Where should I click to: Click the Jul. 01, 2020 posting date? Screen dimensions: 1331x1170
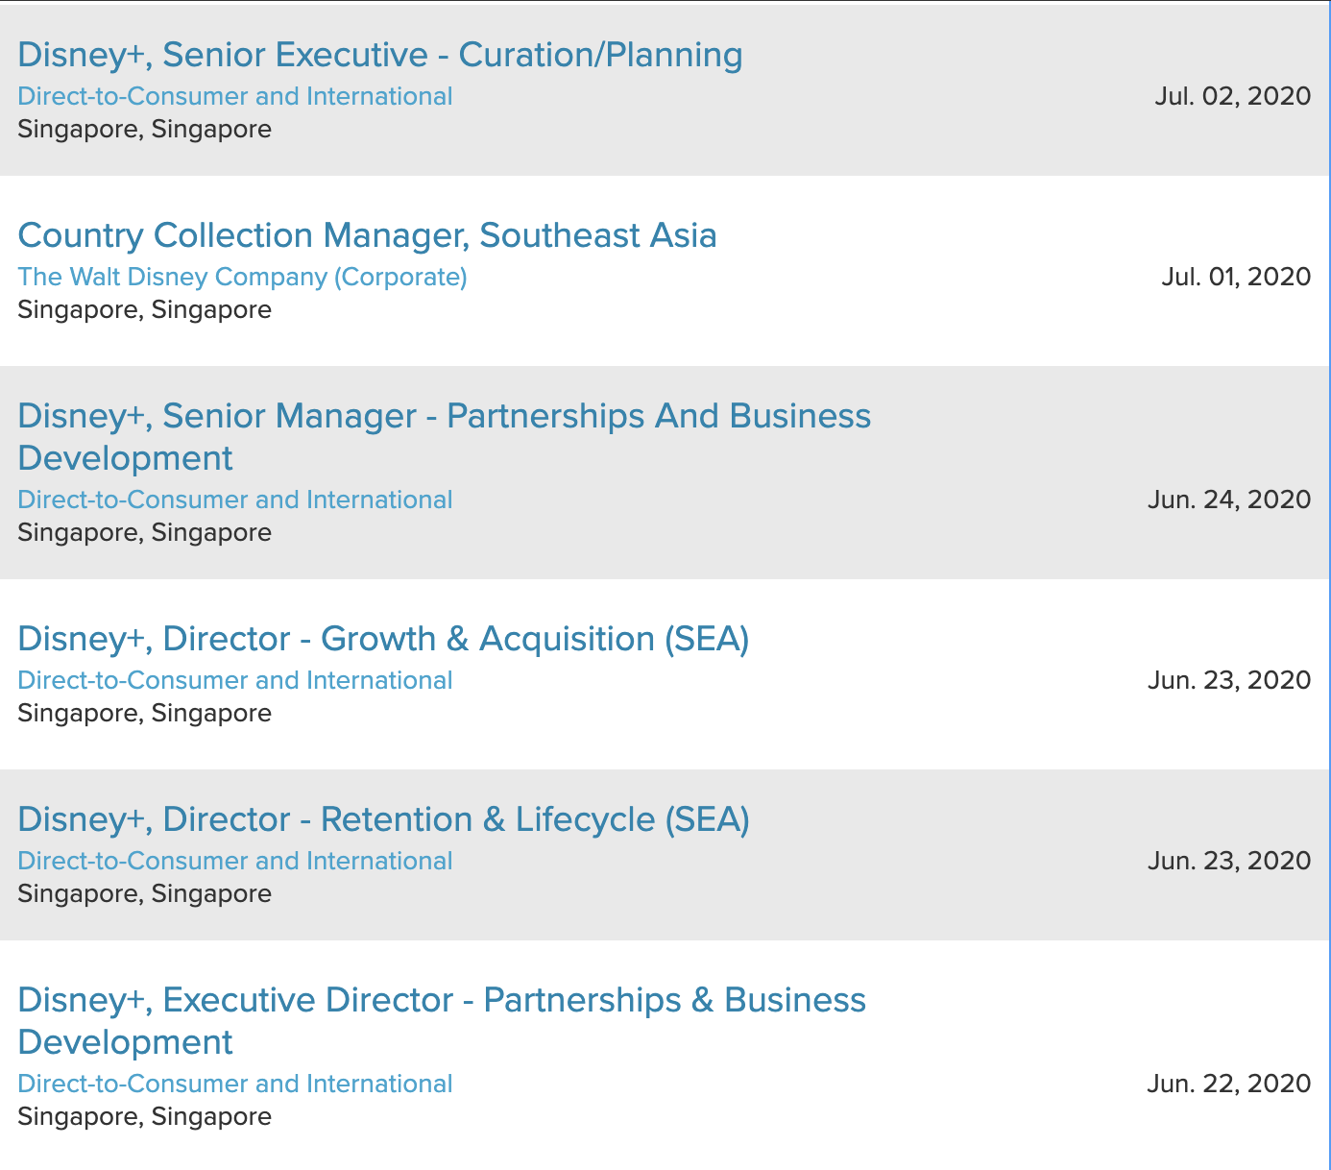pos(1236,277)
